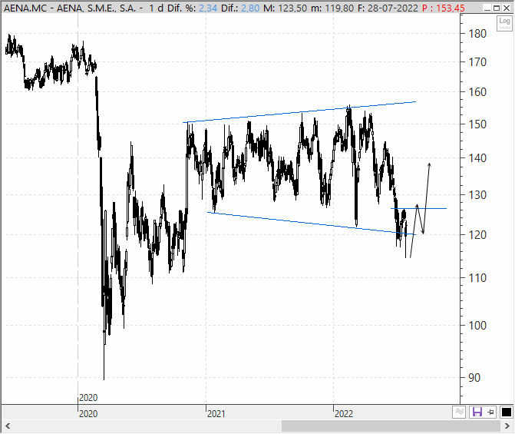The image size is (515, 434).
Task: Open the black color swatch
Action: point(507,412)
